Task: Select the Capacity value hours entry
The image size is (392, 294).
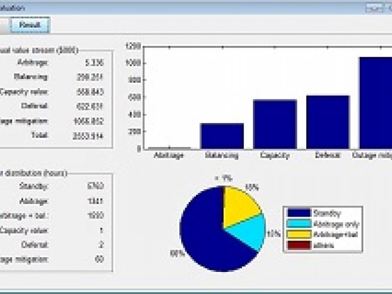Action: (101, 230)
